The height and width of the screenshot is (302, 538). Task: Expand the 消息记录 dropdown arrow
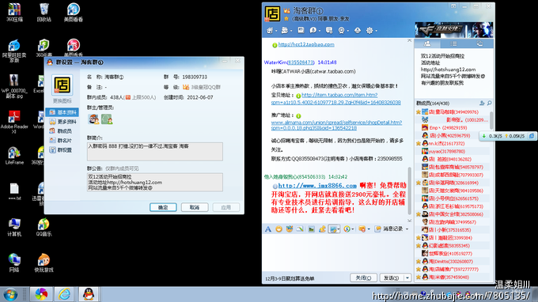point(407,229)
